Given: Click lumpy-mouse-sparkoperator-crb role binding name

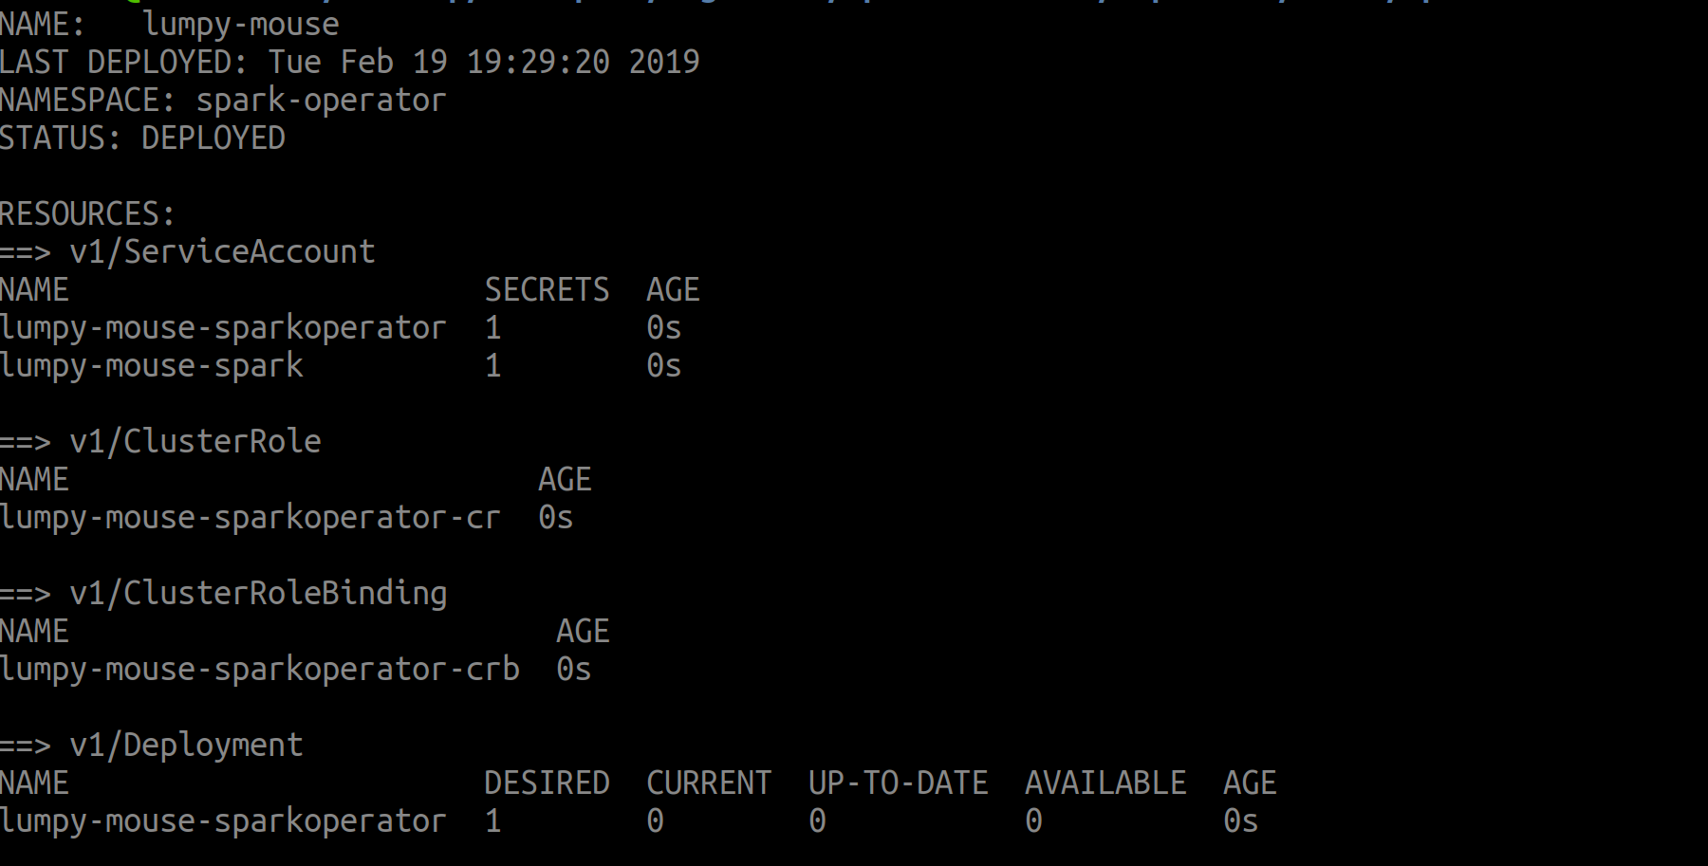Looking at the screenshot, I should coord(259,669).
